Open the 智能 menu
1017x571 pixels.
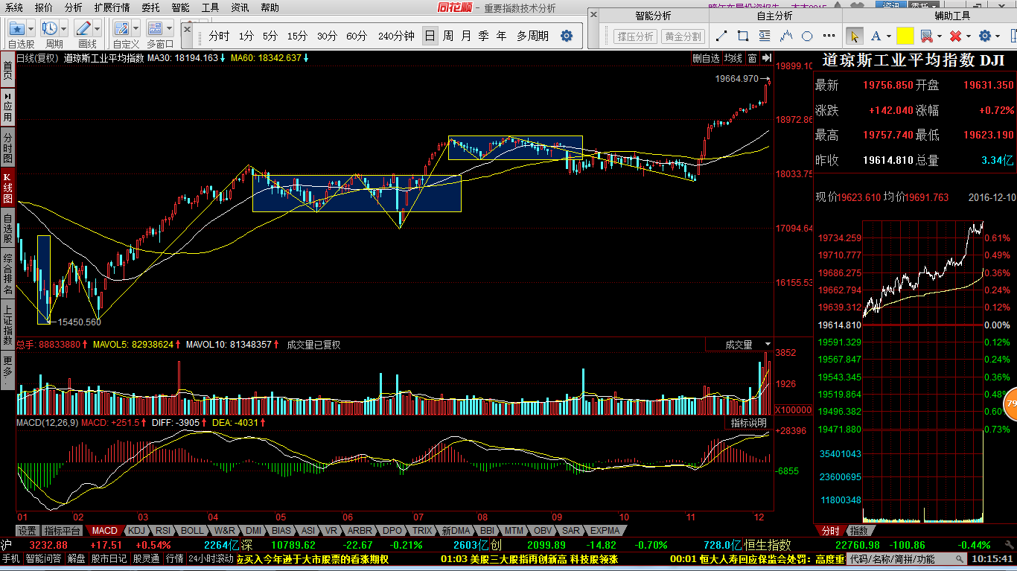tap(180, 7)
